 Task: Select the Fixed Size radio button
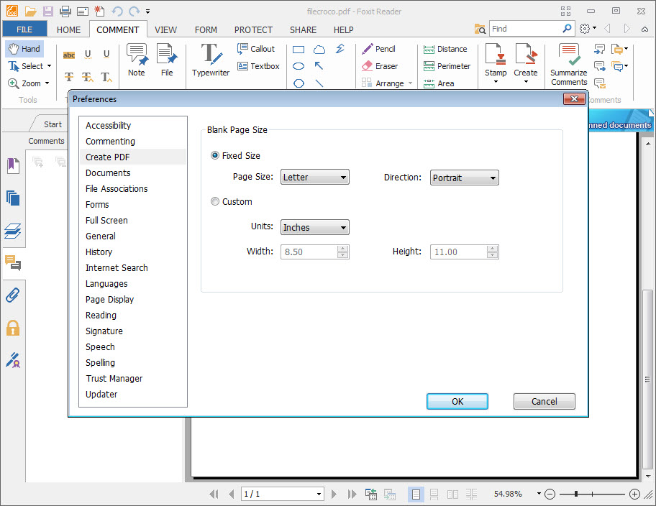click(x=215, y=156)
